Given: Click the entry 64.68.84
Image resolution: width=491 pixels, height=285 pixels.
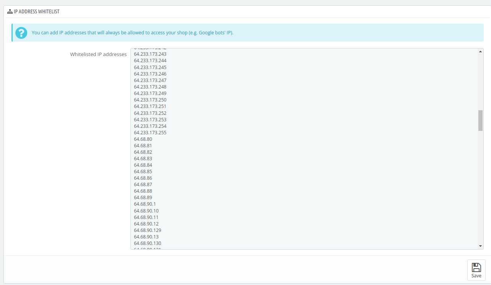Looking at the screenshot, I should pos(143,165).
